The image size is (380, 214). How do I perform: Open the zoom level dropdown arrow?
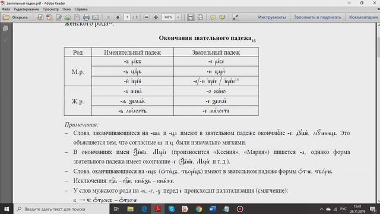pyautogui.click(x=178, y=17)
